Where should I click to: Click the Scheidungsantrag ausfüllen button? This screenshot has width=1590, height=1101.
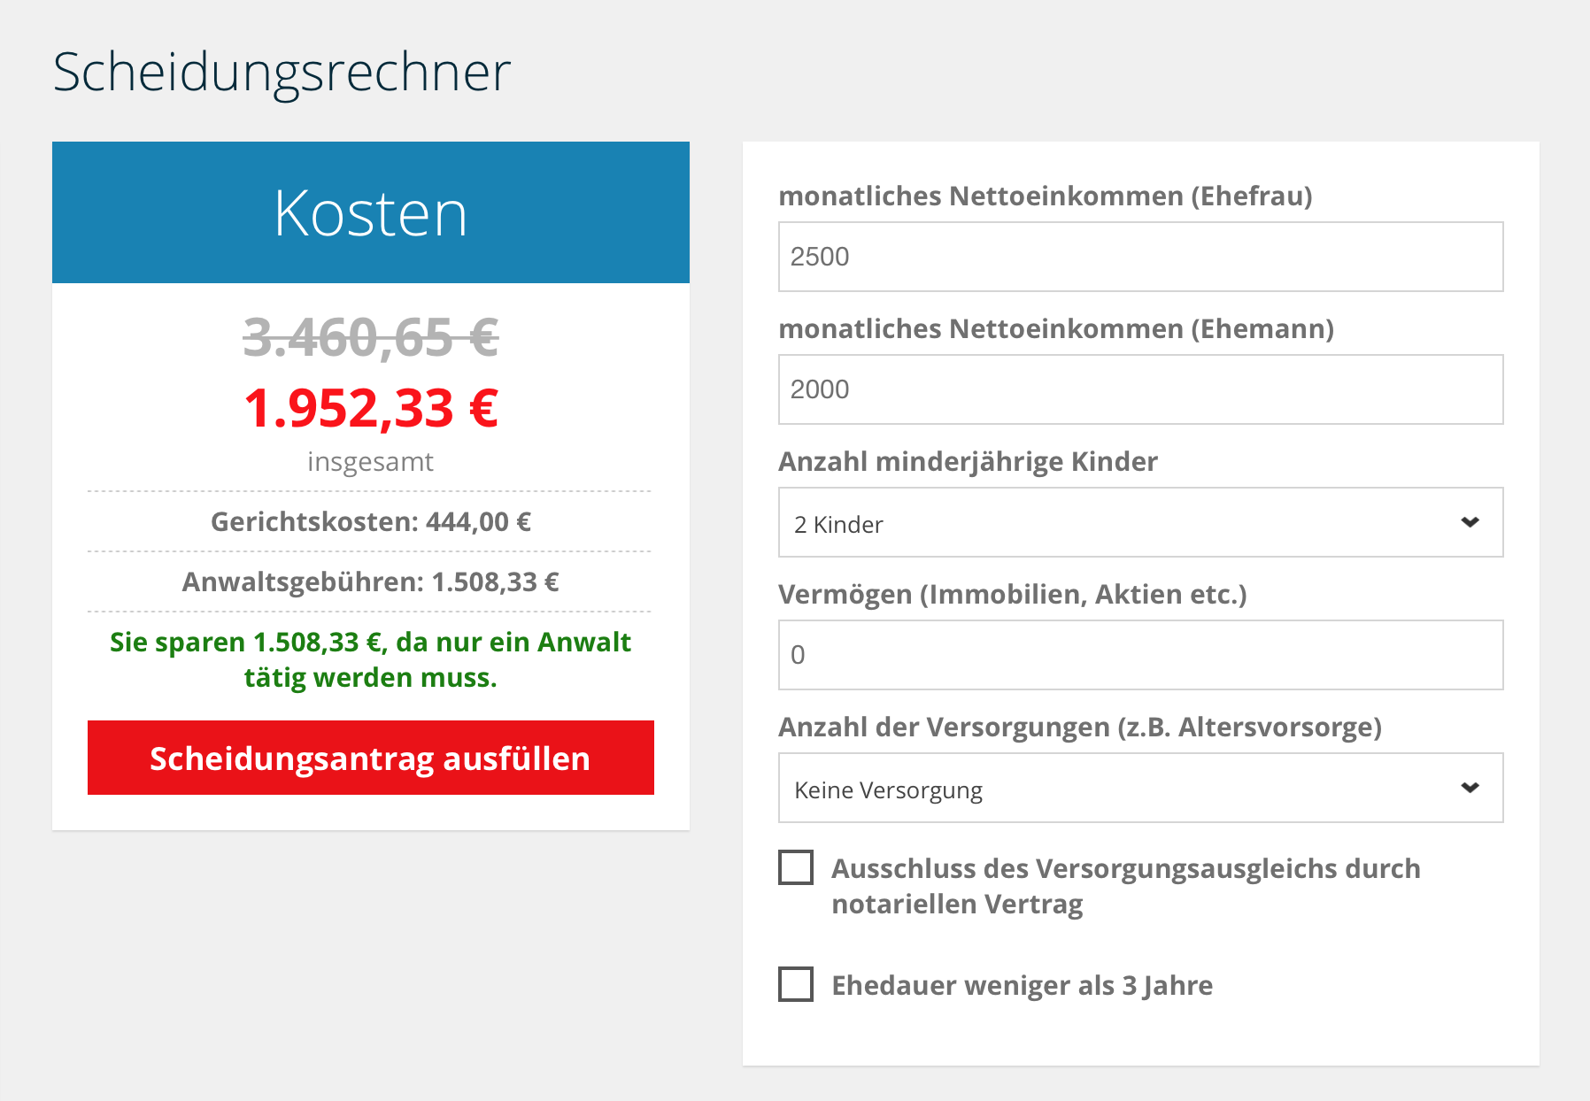(370, 758)
